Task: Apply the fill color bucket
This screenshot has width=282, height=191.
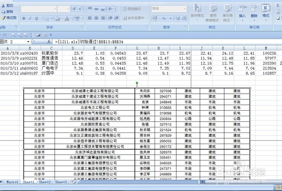Action: (x=57, y=18)
